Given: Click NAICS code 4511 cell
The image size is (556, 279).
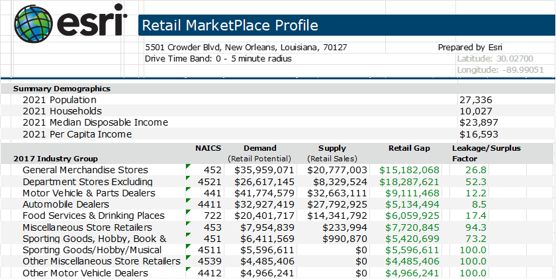Looking at the screenshot, I should pos(211,250).
